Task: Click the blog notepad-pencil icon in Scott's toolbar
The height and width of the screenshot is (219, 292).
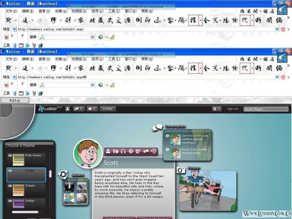Action: (x=138, y=151)
